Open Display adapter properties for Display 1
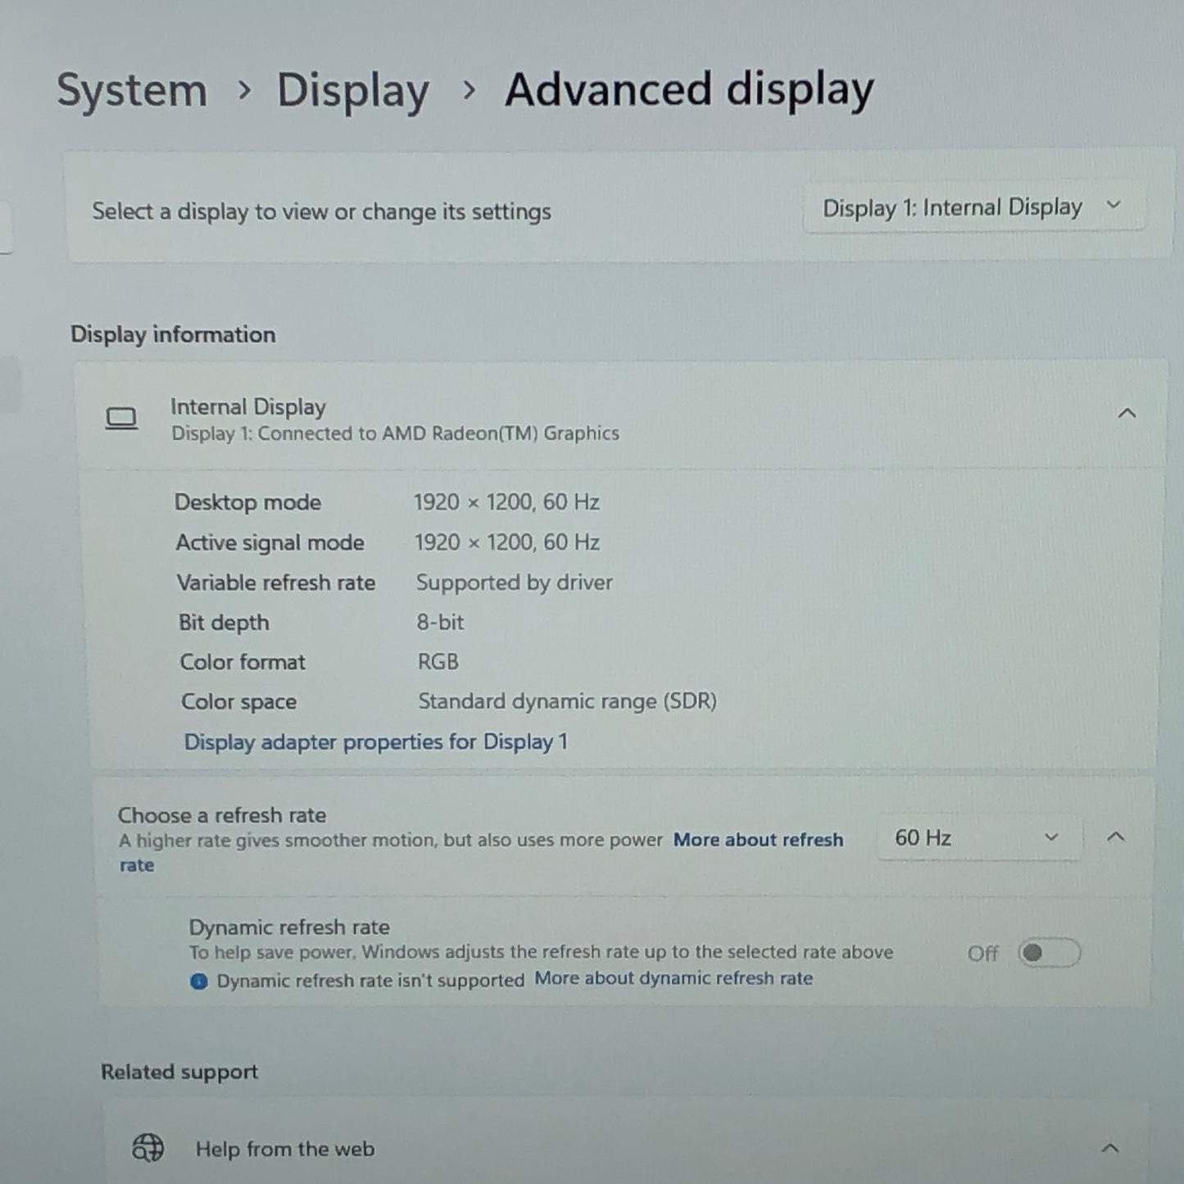This screenshot has width=1184, height=1184. [375, 742]
